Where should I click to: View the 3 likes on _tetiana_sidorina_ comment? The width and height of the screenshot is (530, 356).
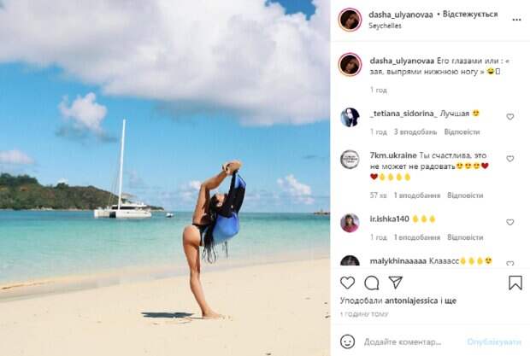[x=415, y=132]
